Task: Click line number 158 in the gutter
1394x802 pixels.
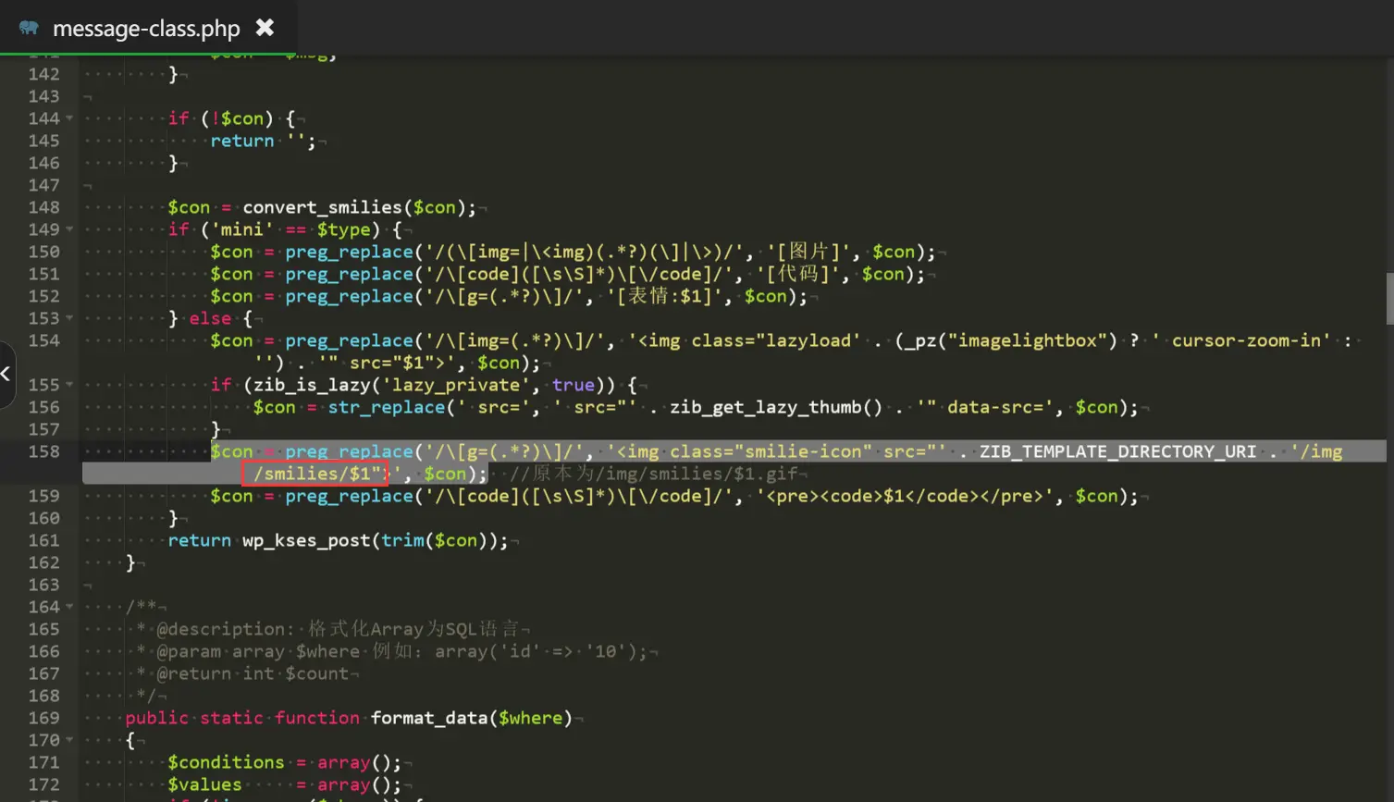Action: click(x=43, y=451)
